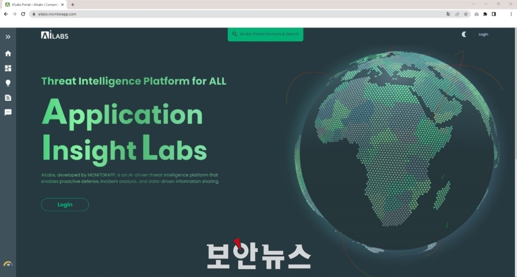Screen dimensions: 517x277
Task: Open a new browser tab
Action: [72, 5]
